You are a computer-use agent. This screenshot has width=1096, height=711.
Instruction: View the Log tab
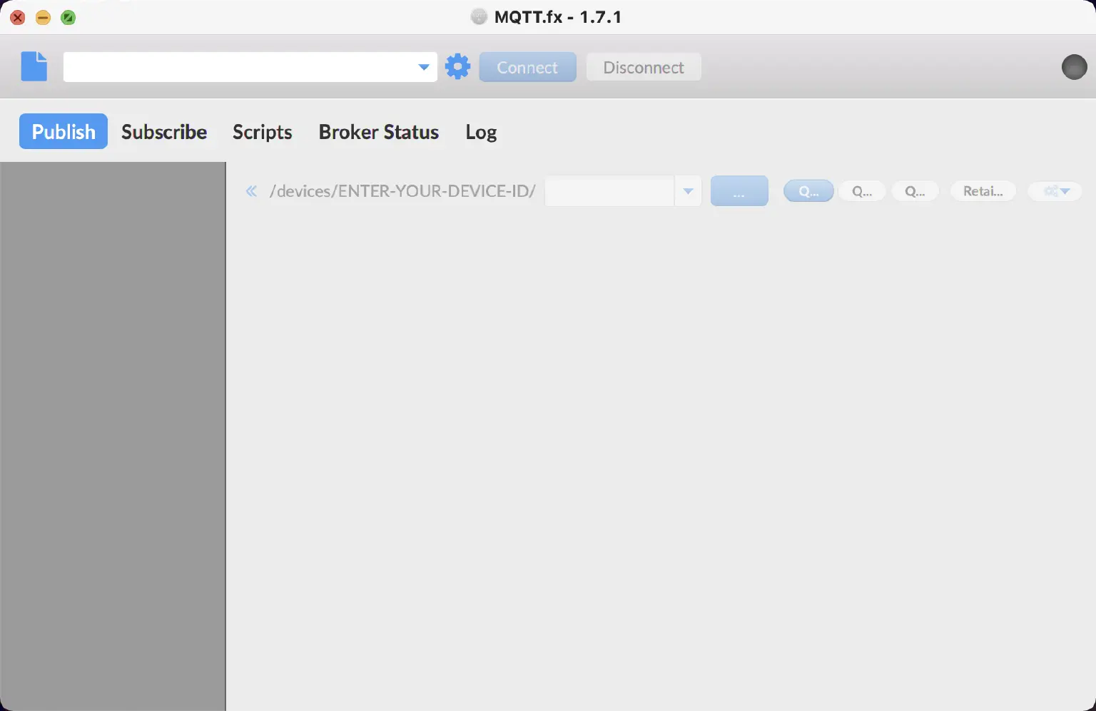click(x=481, y=131)
